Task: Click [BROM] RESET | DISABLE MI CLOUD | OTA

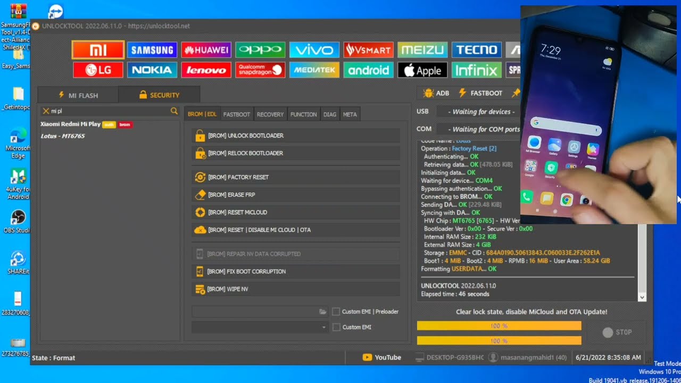Action: [295, 230]
